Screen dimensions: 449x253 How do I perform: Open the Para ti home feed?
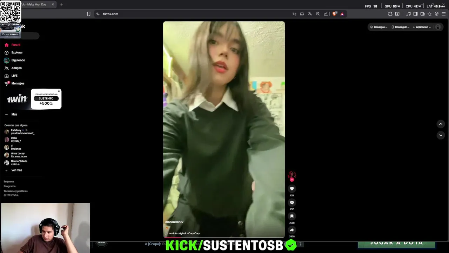[12, 45]
